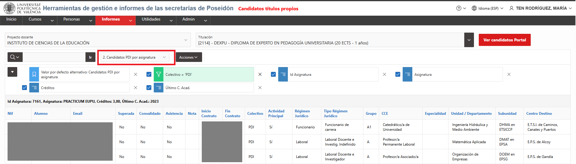Remove the Créditos control break with X
The image size is (576, 164).
pyautogui.click(x=136, y=88)
